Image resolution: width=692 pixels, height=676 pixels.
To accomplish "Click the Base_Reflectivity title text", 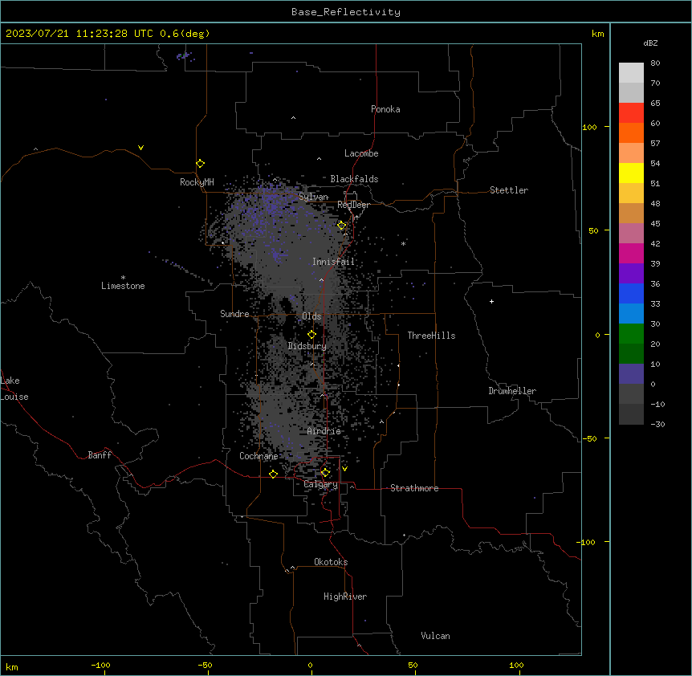I will [x=346, y=12].
